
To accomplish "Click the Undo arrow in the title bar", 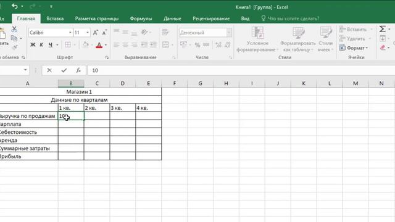I will (14, 6).
